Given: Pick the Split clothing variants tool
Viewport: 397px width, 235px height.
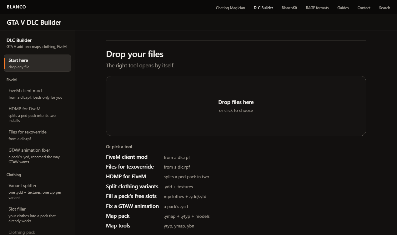Looking at the screenshot, I should point(132,186).
